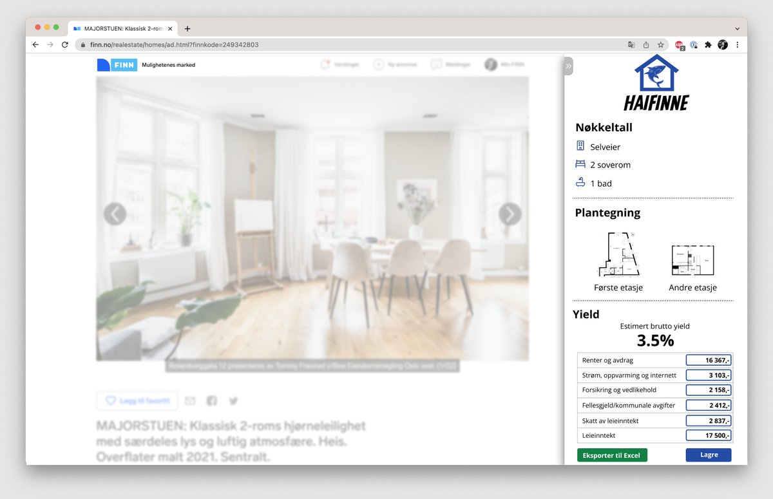Show next photo with right arrow
This screenshot has width=773, height=499.
point(510,214)
